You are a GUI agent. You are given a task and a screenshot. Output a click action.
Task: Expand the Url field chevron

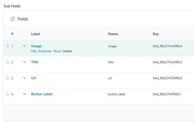point(25,78)
